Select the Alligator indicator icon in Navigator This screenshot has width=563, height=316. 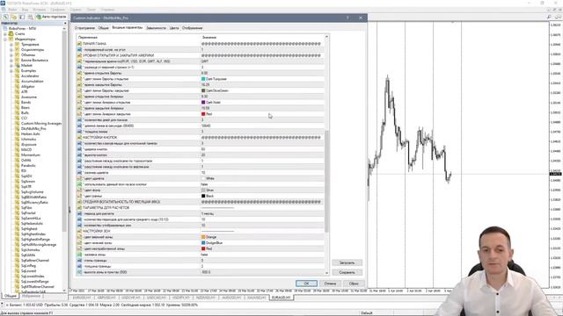pos(17,86)
